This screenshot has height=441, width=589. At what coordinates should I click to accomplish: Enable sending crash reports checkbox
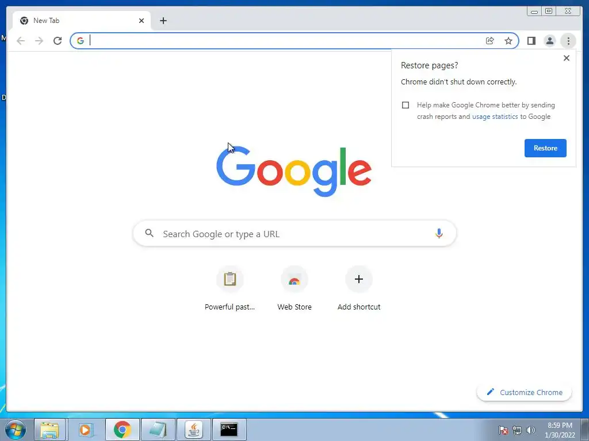[x=406, y=105]
